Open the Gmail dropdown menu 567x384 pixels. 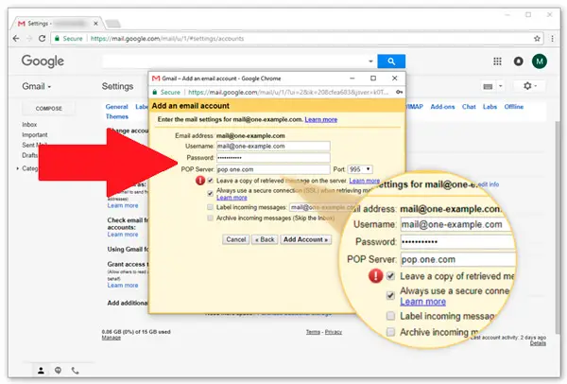(x=37, y=86)
